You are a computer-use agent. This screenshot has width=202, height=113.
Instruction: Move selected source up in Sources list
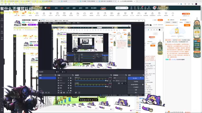67,92
